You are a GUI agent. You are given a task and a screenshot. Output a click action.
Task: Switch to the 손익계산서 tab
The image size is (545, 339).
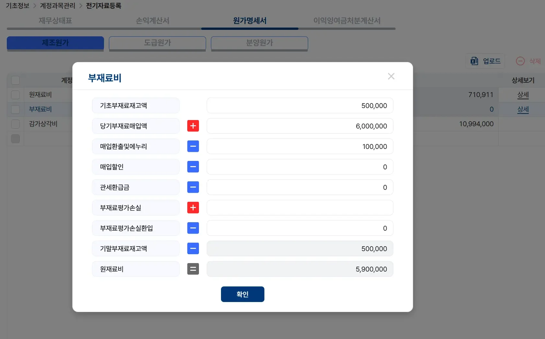click(x=153, y=21)
